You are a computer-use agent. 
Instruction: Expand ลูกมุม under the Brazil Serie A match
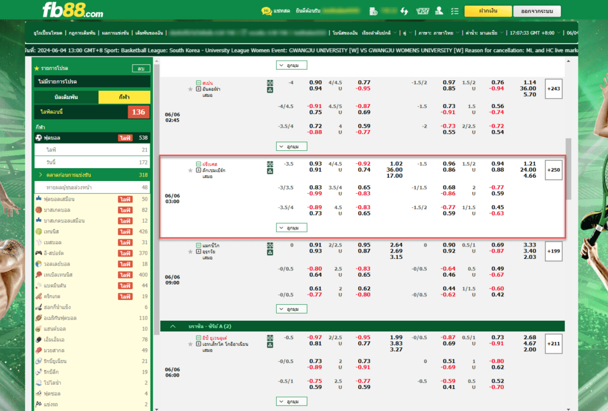pyautogui.click(x=292, y=401)
